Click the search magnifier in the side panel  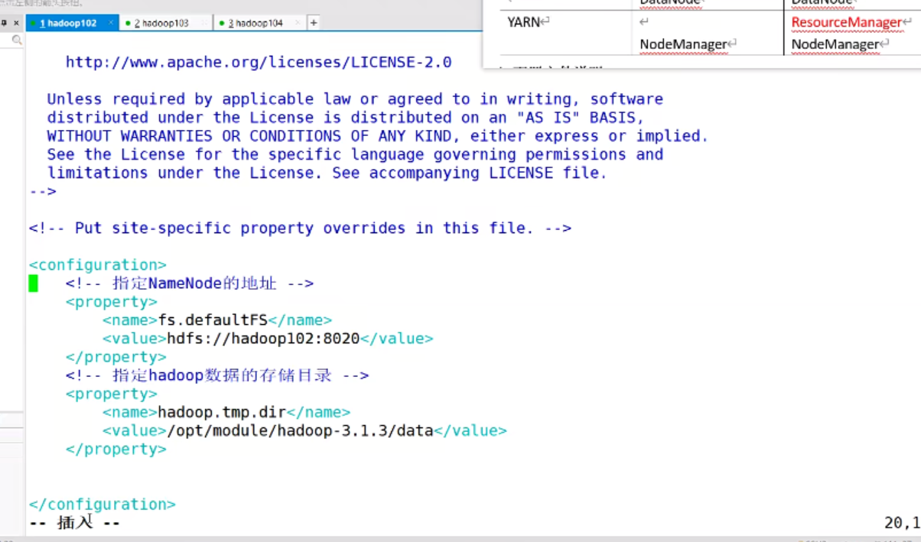click(x=16, y=40)
